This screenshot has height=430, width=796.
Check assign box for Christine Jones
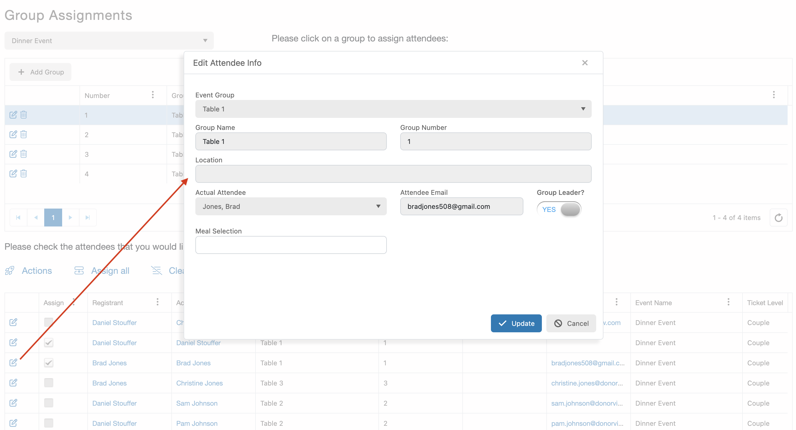[x=48, y=383]
